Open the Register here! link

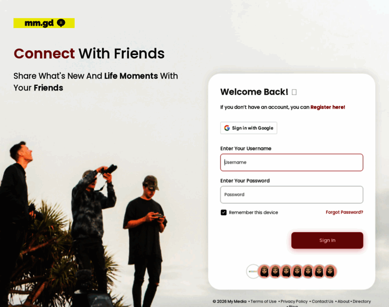point(328,107)
